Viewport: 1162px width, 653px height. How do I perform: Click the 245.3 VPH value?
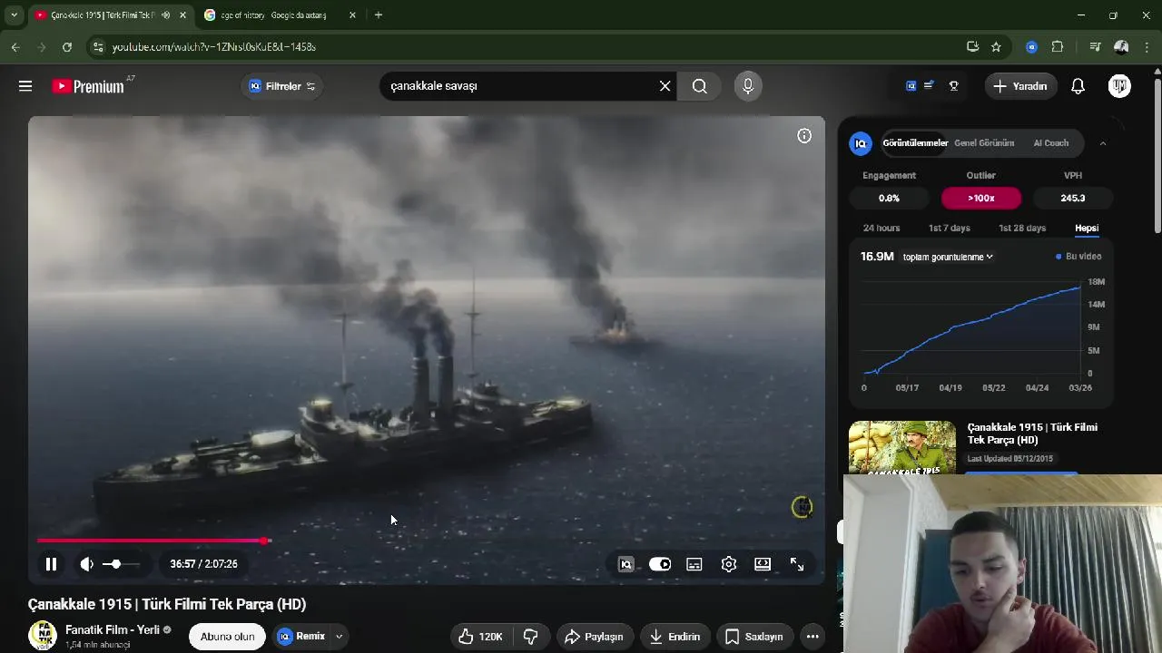1073,198
